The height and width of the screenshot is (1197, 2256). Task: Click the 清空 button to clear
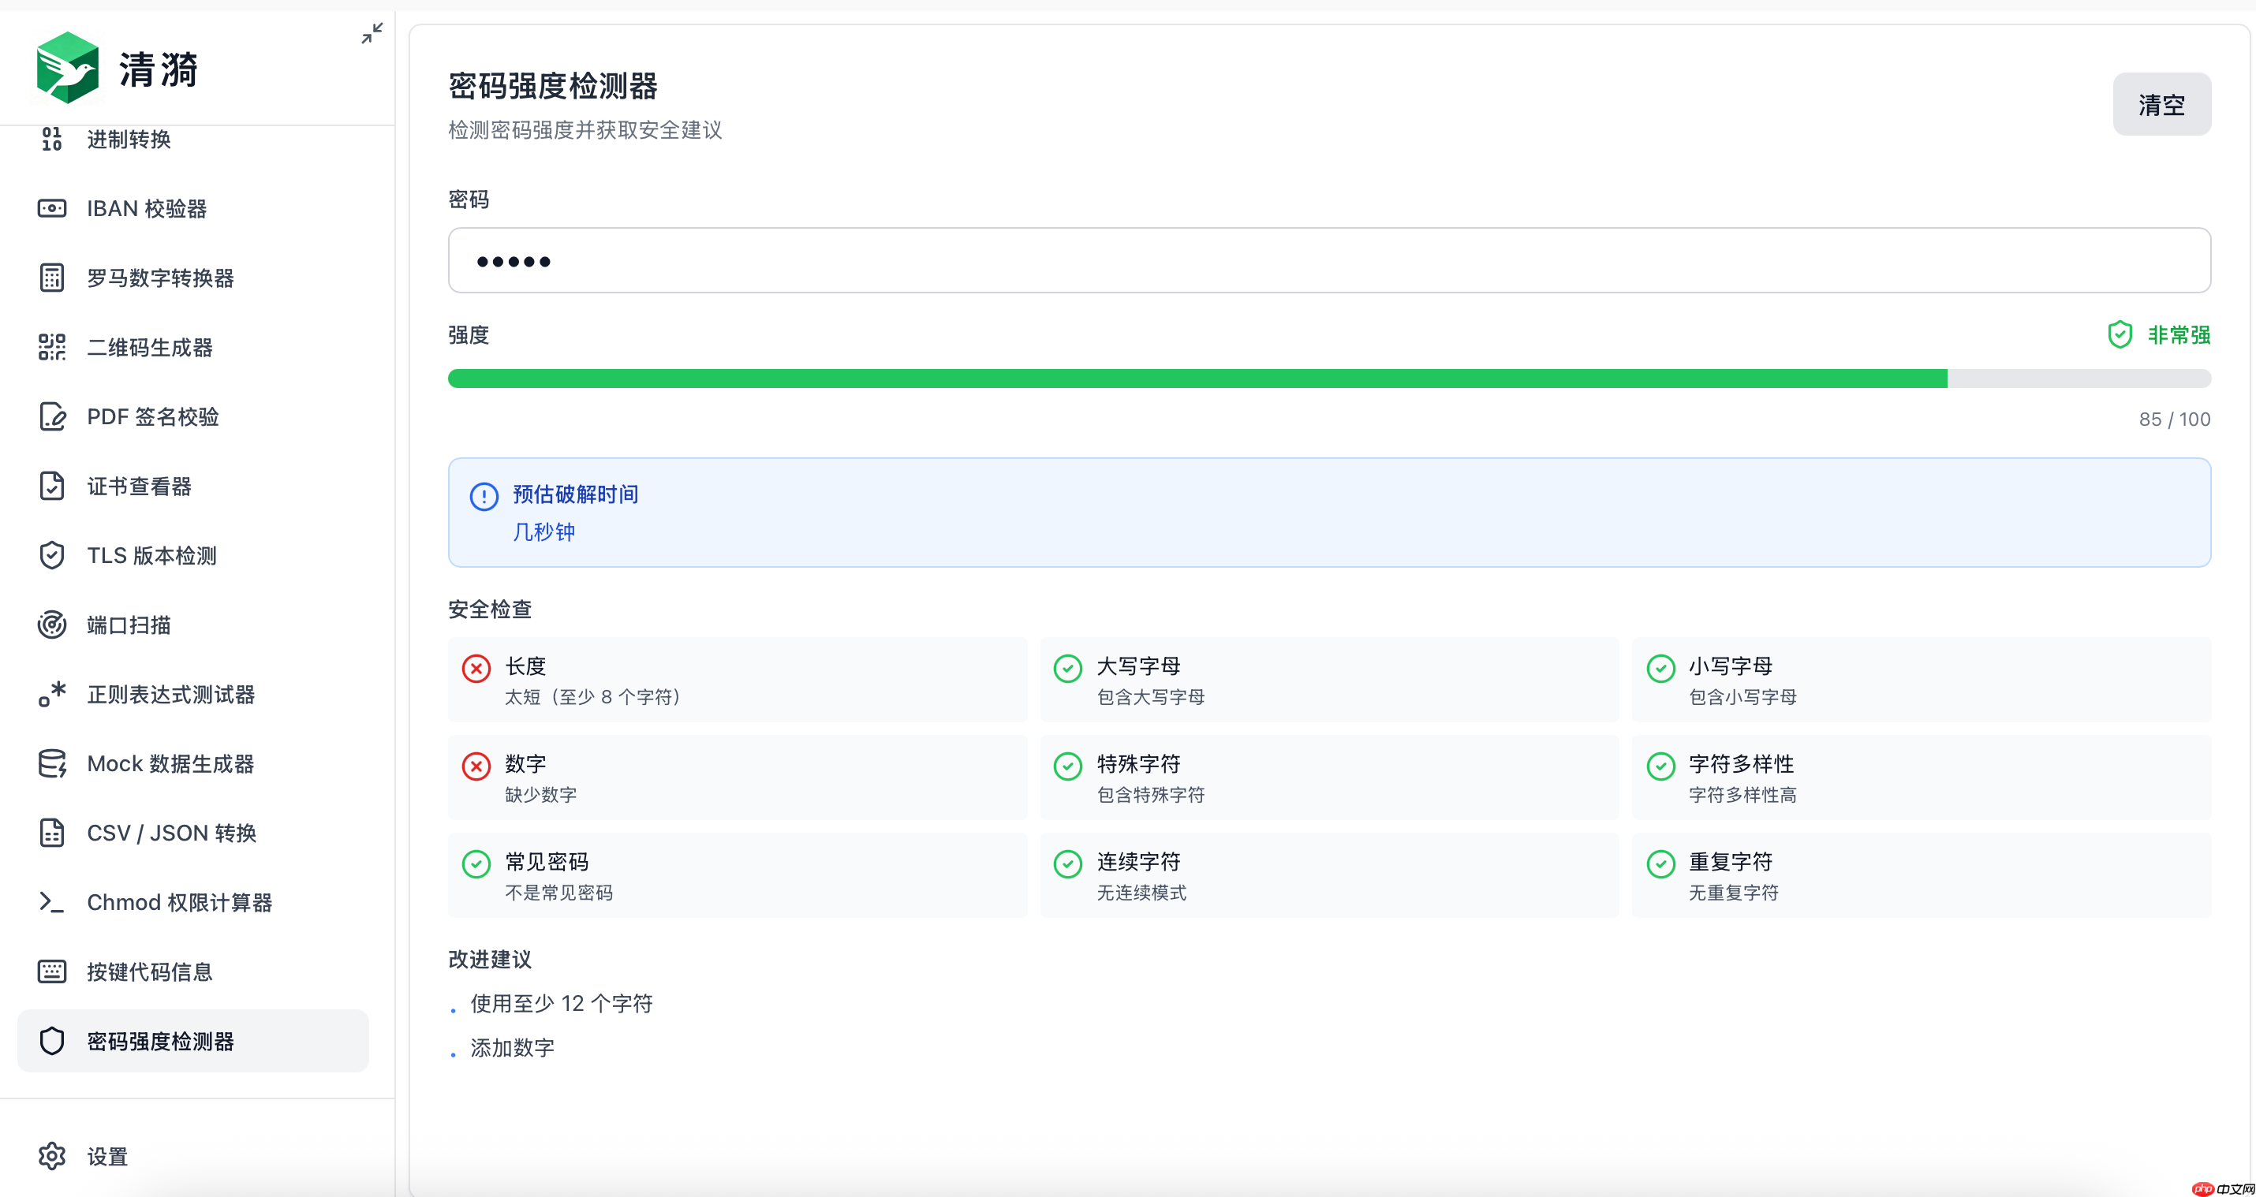pyautogui.click(x=2161, y=104)
